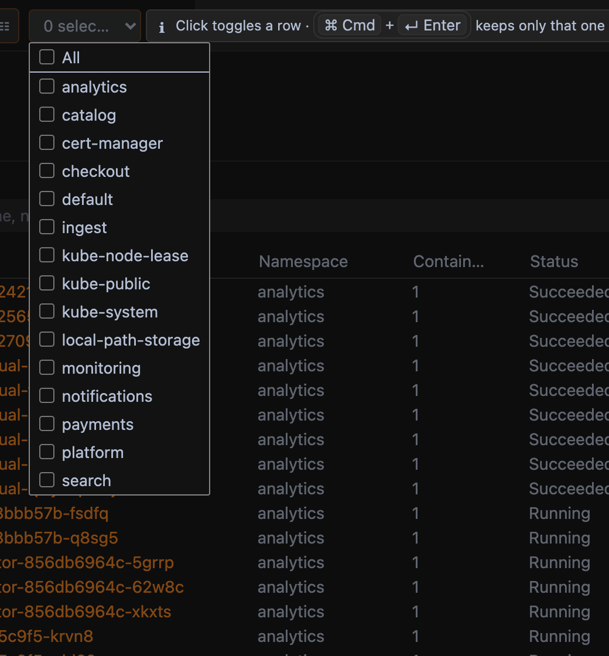The height and width of the screenshot is (656, 609).
Task: Toggle the default namespace checkbox
Action: tap(47, 199)
